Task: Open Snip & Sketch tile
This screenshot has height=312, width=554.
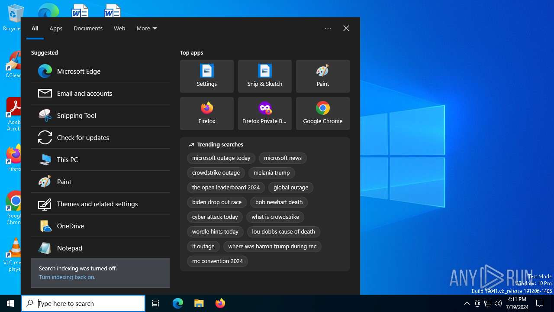Action: click(264, 76)
